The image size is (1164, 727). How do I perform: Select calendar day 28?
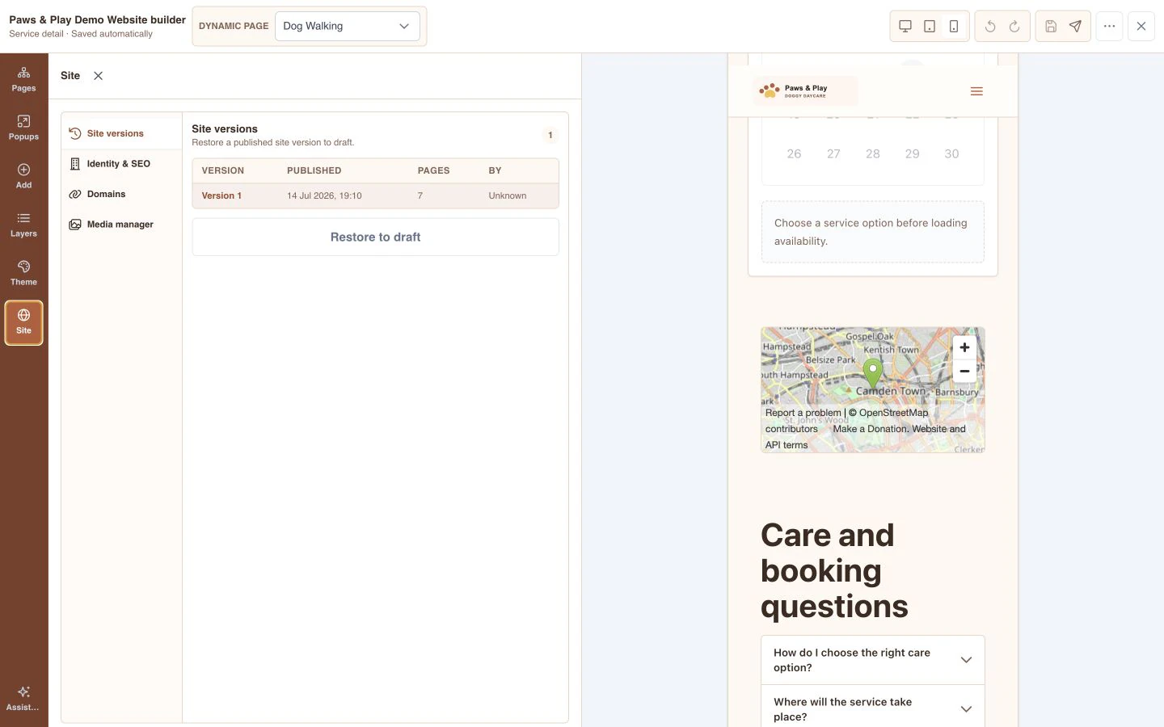click(x=873, y=153)
